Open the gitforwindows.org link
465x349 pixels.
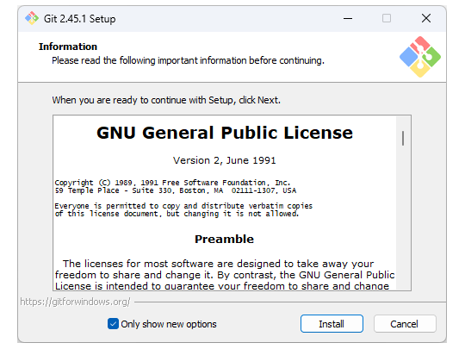[x=75, y=302]
